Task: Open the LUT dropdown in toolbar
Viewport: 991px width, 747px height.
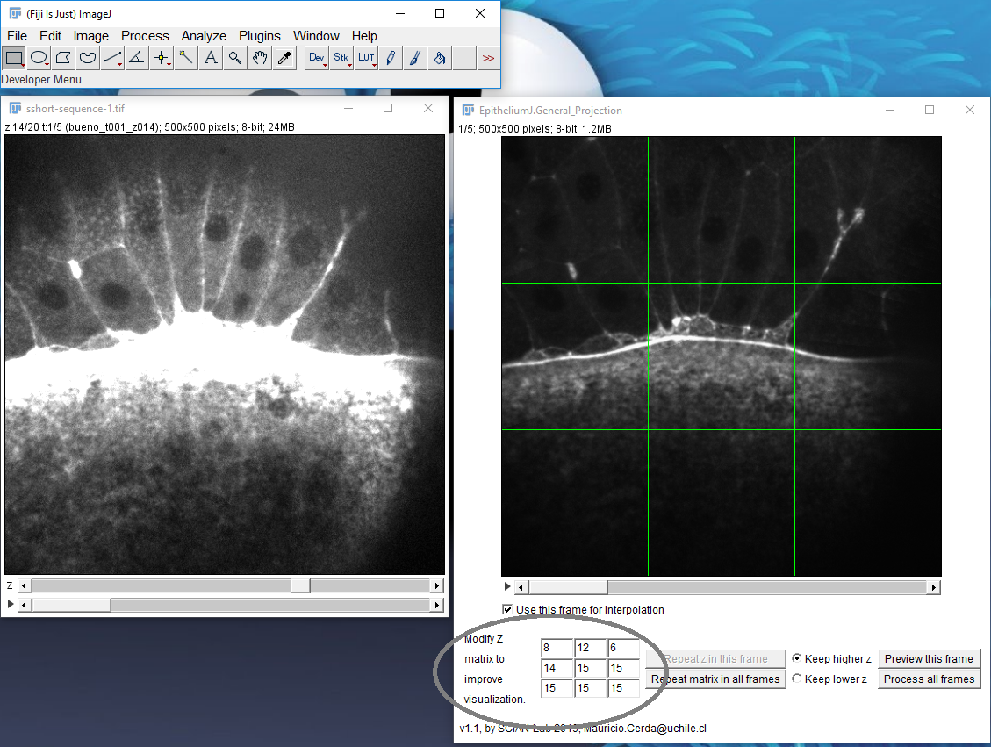Action: point(366,58)
